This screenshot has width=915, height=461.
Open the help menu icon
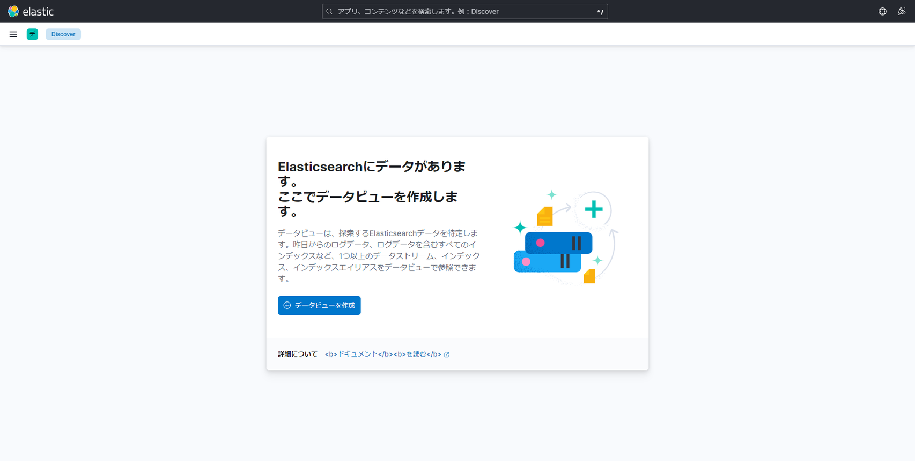(x=882, y=11)
